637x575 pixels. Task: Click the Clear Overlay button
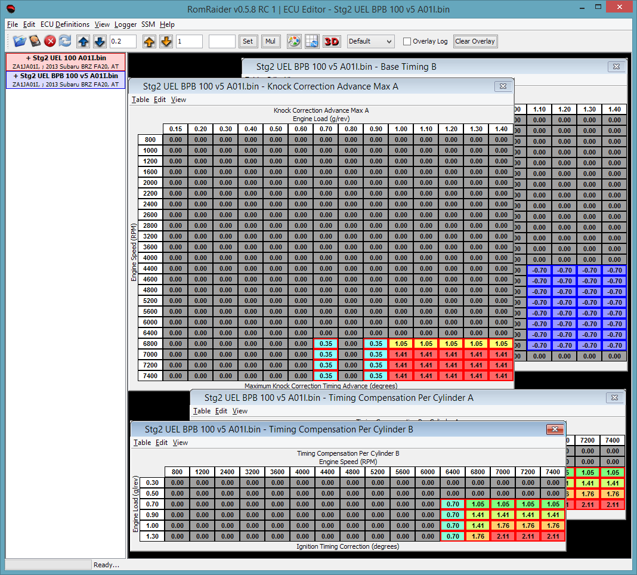click(x=475, y=41)
